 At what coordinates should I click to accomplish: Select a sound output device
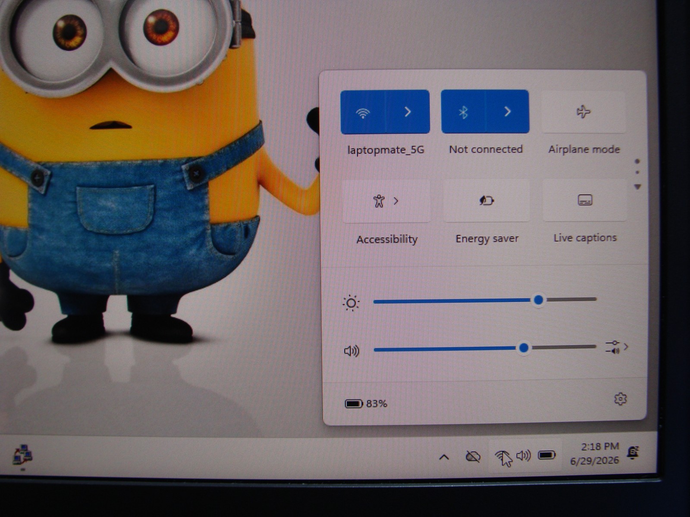click(x=617, y=347)
